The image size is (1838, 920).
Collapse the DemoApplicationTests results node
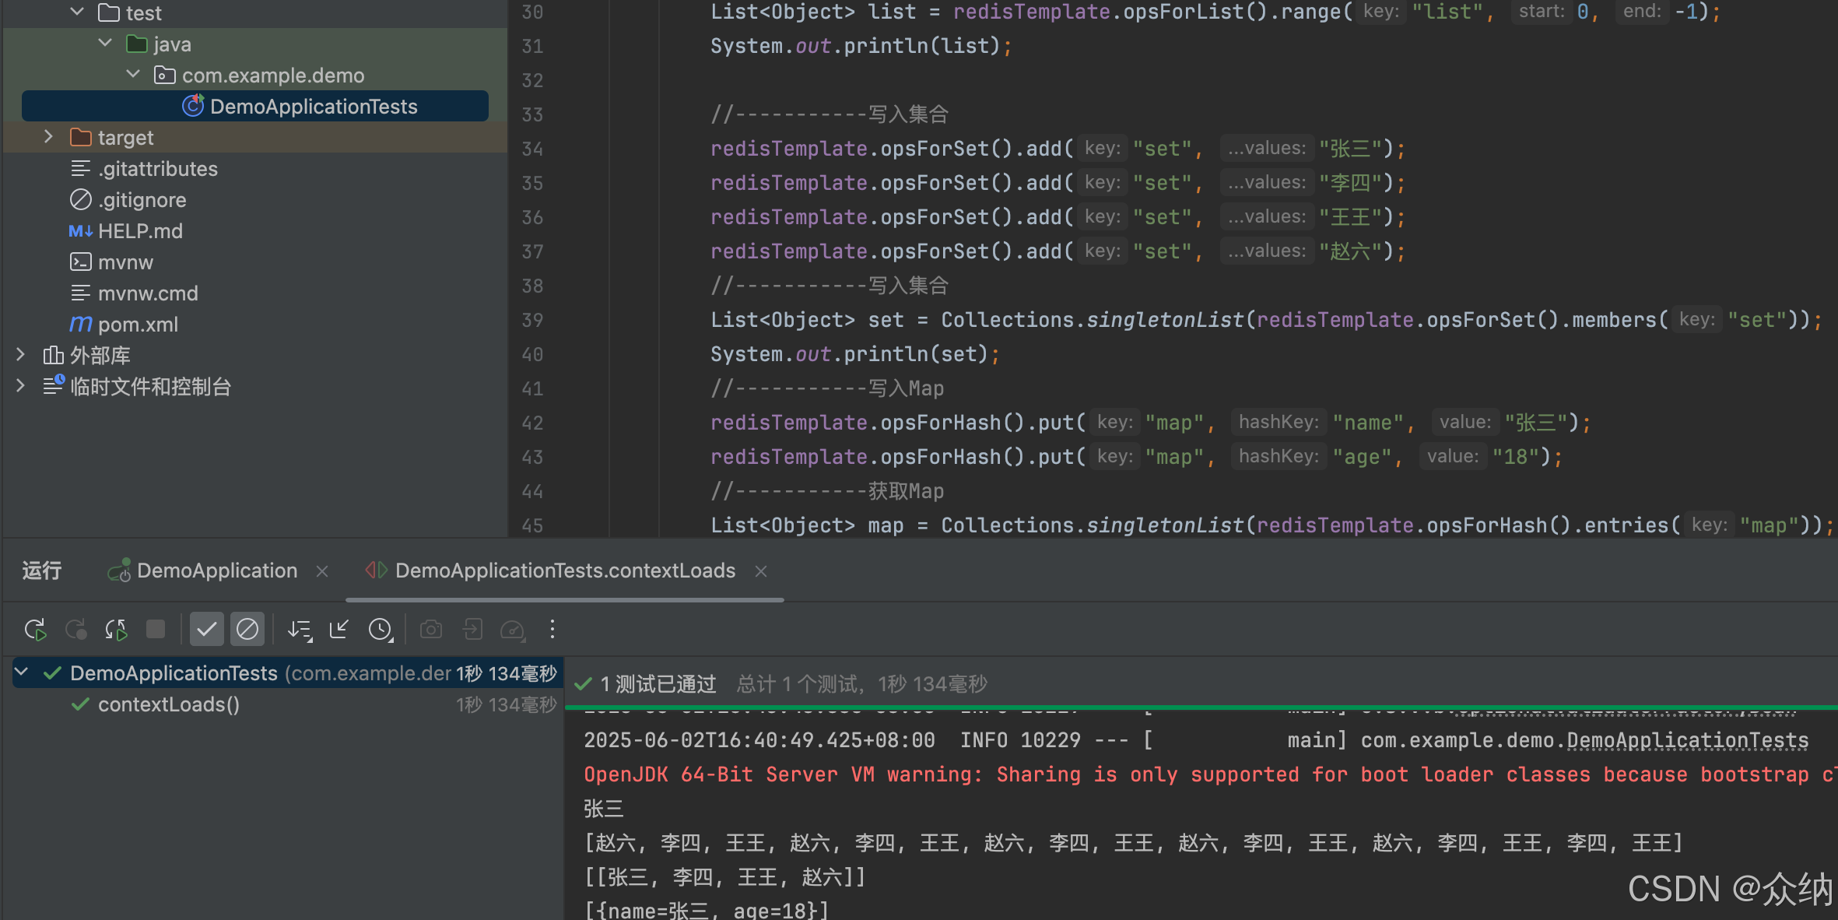pyautogui.click(x=22, y=672)
